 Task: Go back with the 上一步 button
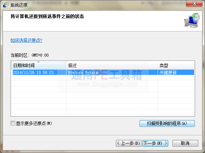(129, 143)
